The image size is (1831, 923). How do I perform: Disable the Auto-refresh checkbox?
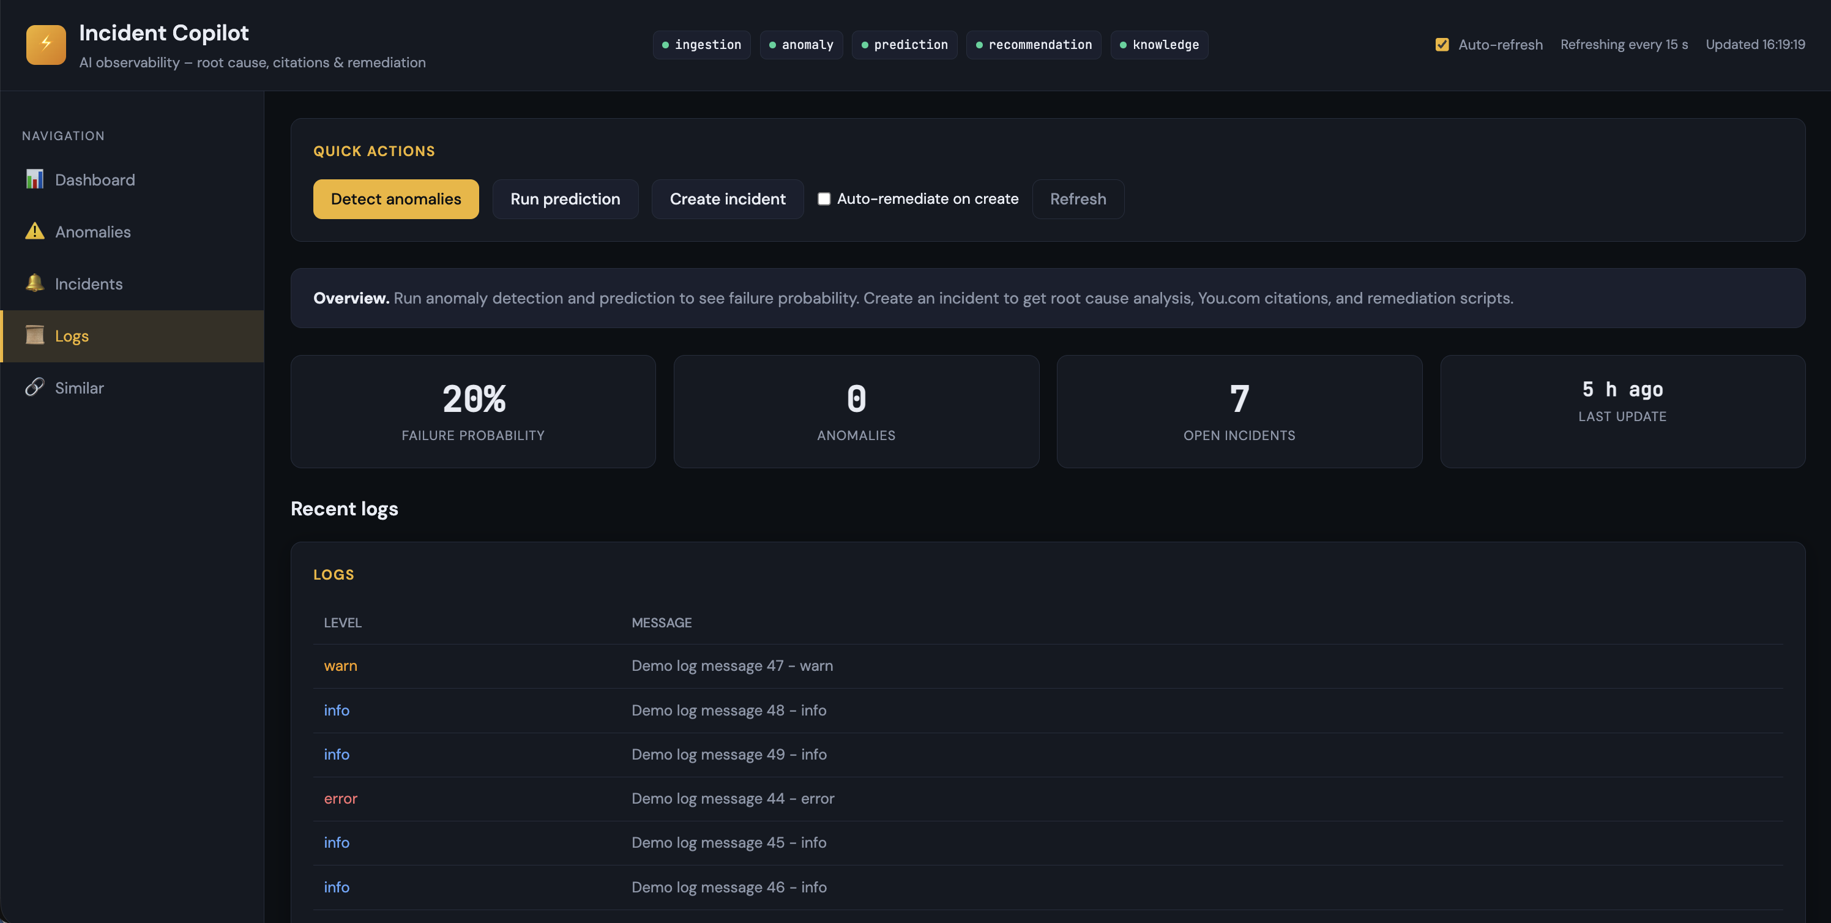[1442, 45]
